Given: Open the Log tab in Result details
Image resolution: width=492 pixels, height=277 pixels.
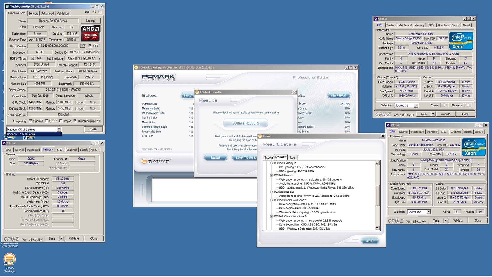Looking at the screenshot, I should (x=292, y=157).
